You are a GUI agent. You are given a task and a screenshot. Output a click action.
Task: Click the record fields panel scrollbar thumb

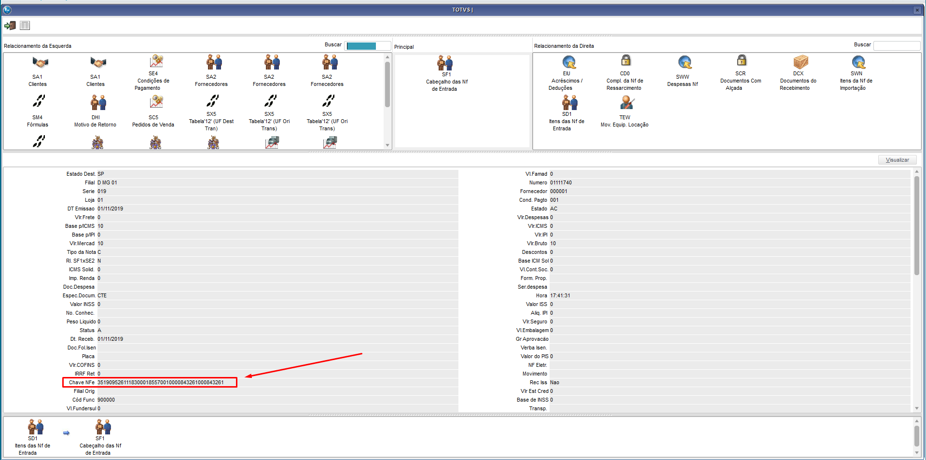[916, 225]
